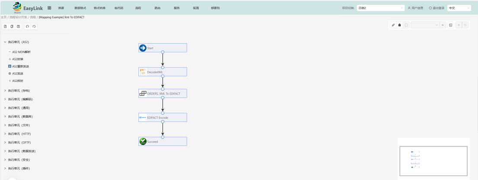Click the undo arrow in left toolbar
Screen dimensions: 478x180
coord(27,27)
